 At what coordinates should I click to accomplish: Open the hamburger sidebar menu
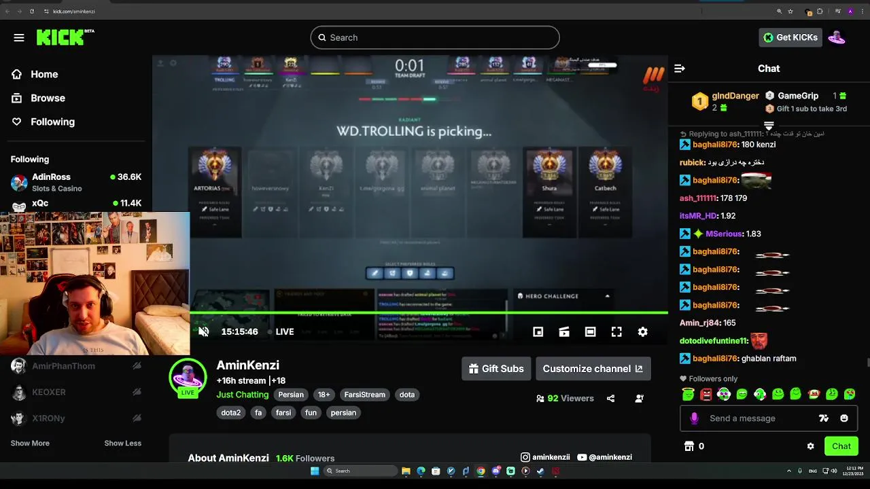point(19,38)
